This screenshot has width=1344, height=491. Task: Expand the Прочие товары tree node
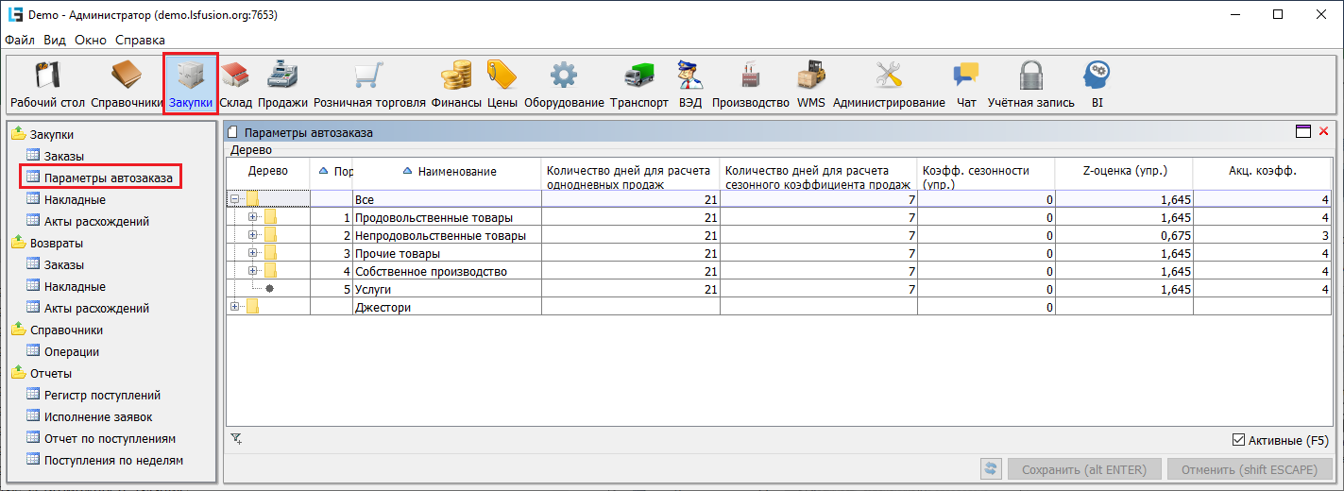(x=253, y=253)
